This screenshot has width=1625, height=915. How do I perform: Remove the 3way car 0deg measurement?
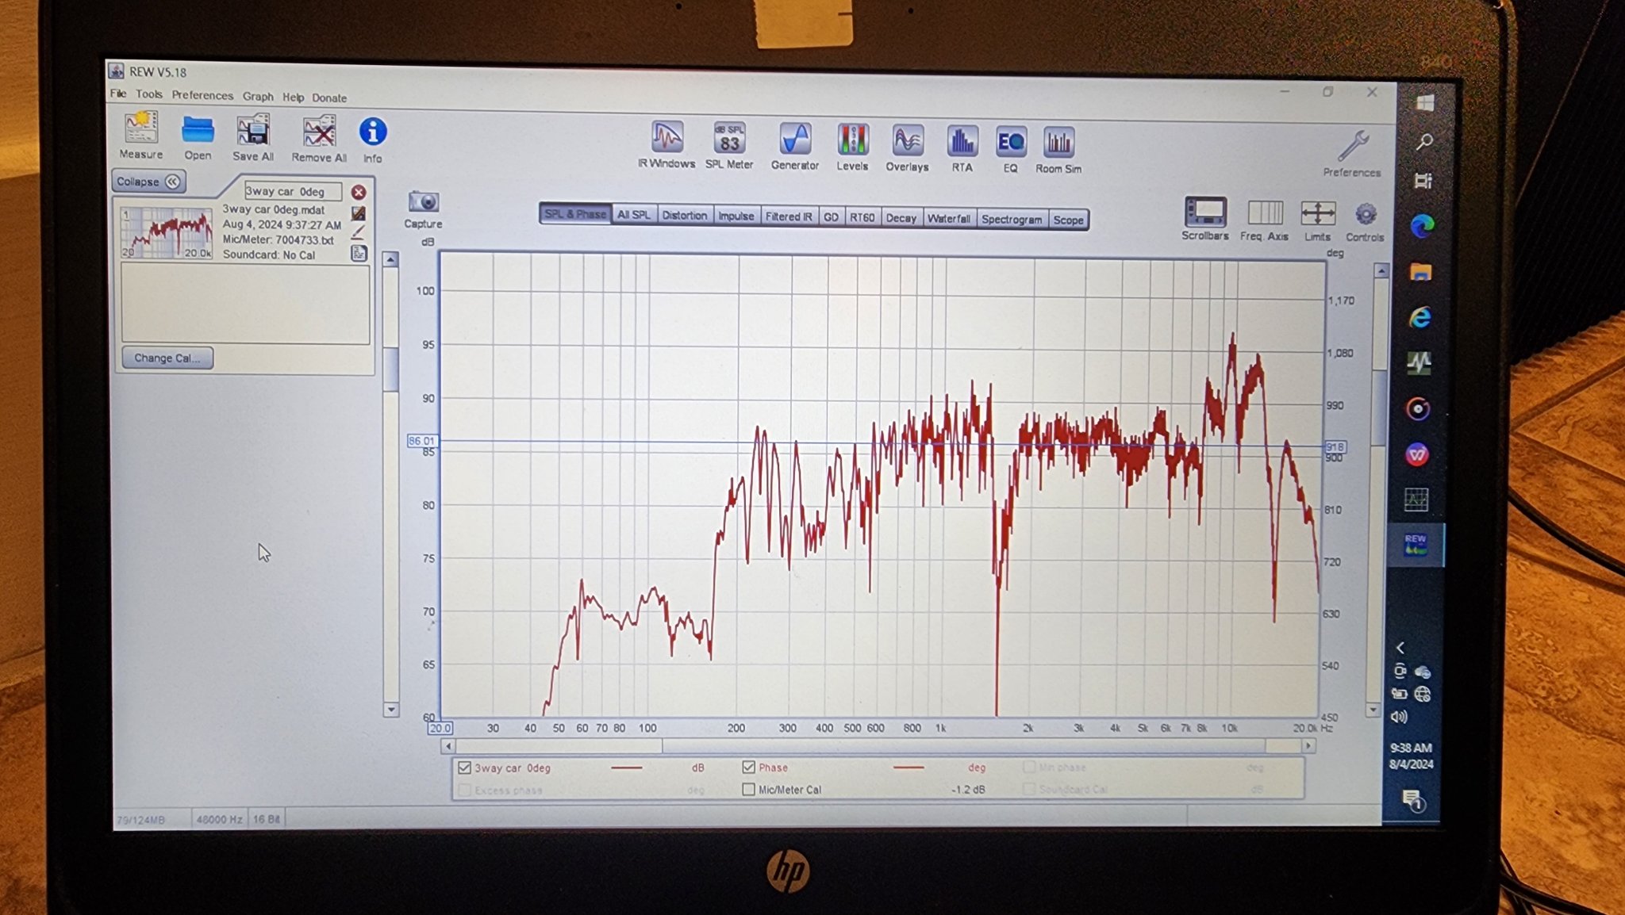tap(359, 192)
